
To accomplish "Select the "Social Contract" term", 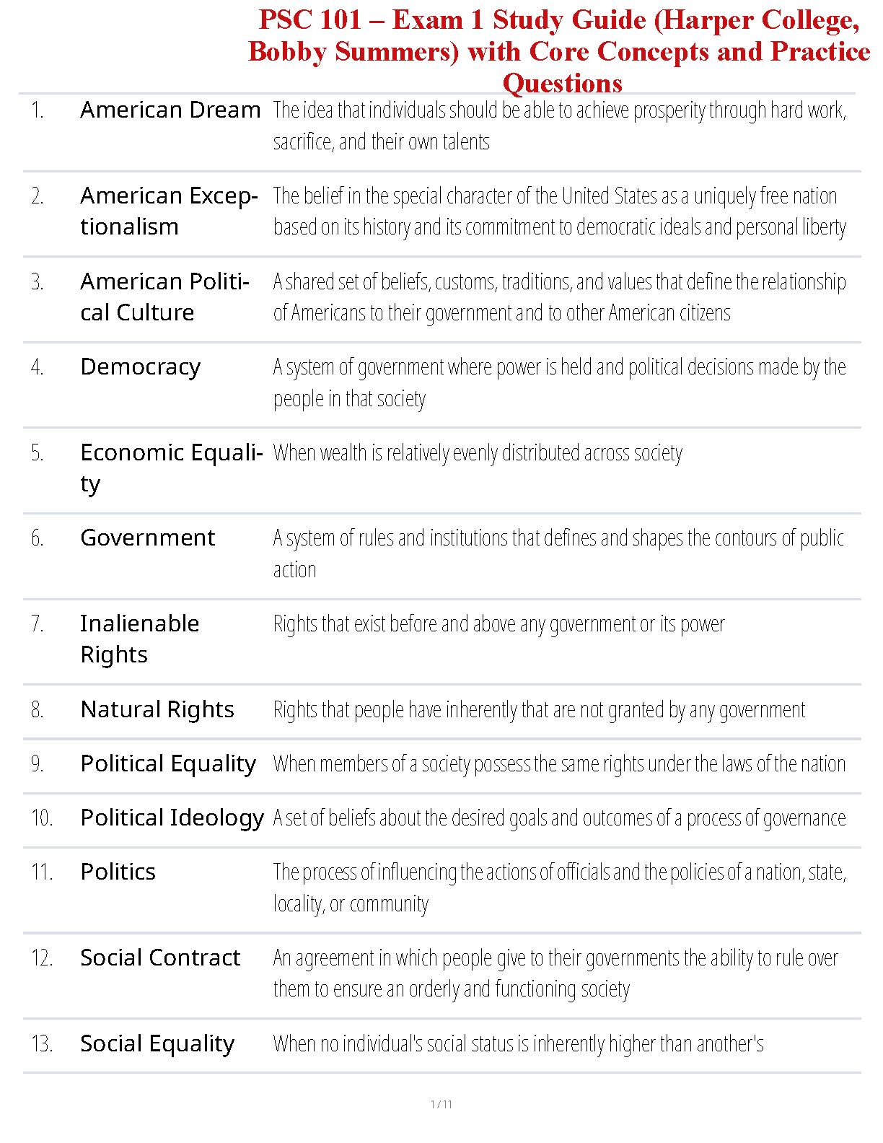I will [x=160, y=958].
